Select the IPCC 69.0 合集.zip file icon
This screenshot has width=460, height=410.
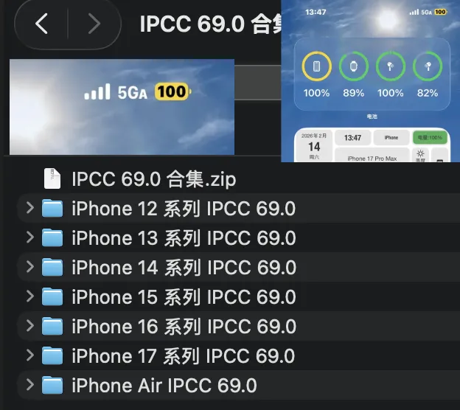coord(52,178)
